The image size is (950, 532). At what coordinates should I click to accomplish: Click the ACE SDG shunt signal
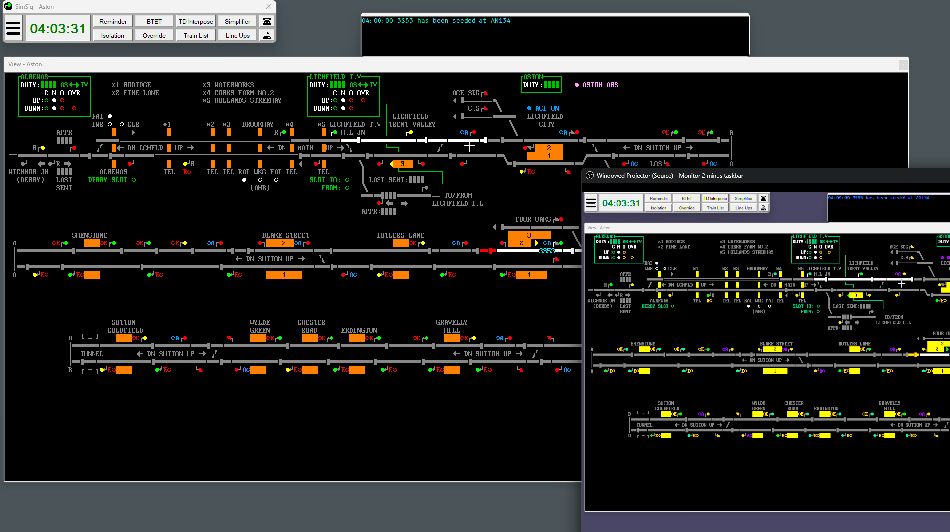tap(485, 93)
